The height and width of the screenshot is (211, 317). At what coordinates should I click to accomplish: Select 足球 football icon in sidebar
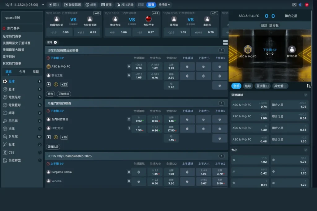[x=5, y=81]
